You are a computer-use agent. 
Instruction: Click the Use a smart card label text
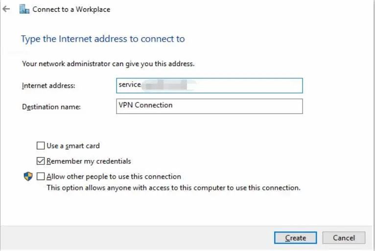click(x=73, y=146)
